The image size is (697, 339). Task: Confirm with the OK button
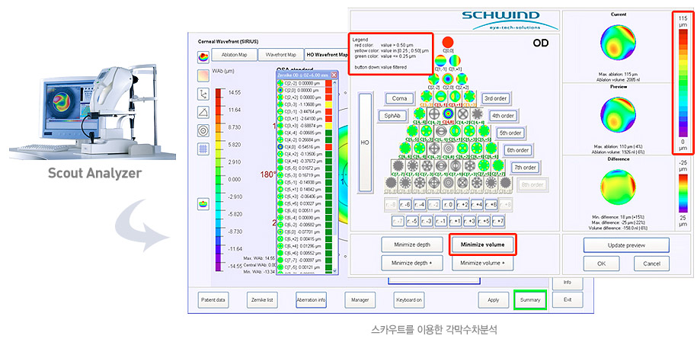coord(602,264)
